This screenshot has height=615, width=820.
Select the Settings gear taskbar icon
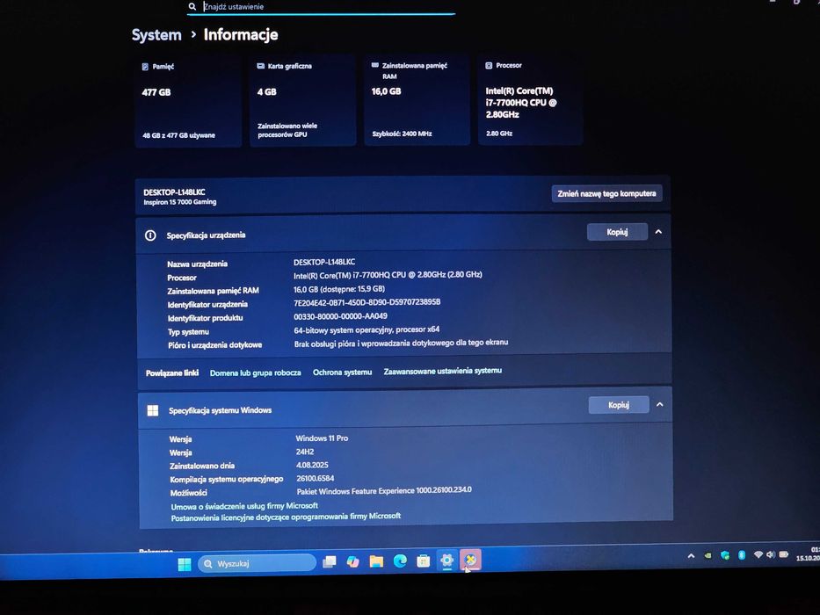(x=446, y=561)
